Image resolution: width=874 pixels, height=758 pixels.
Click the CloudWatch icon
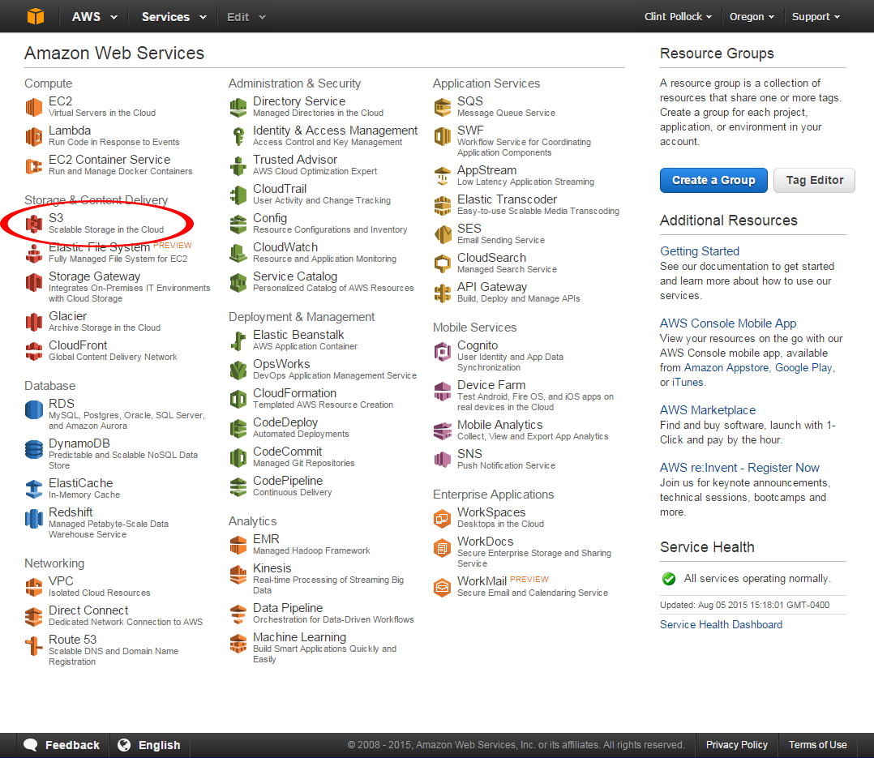[x=238, y=253]
